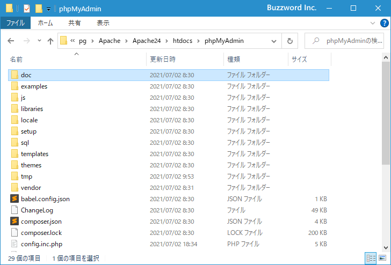Show hidden breadcrumb path chevrons
Image resolution: width=391 pixels, height=265 pixels.
(x=73, y=41)
